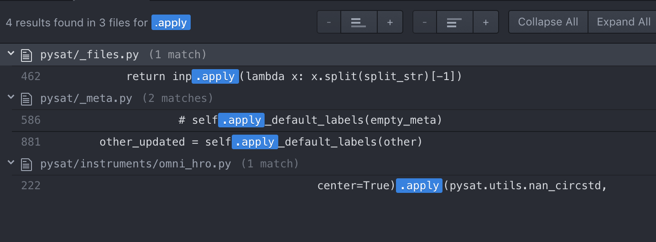Open match on line 222 nan_circstd
This screenshot has width=656, height=242.
click(333, 186)
